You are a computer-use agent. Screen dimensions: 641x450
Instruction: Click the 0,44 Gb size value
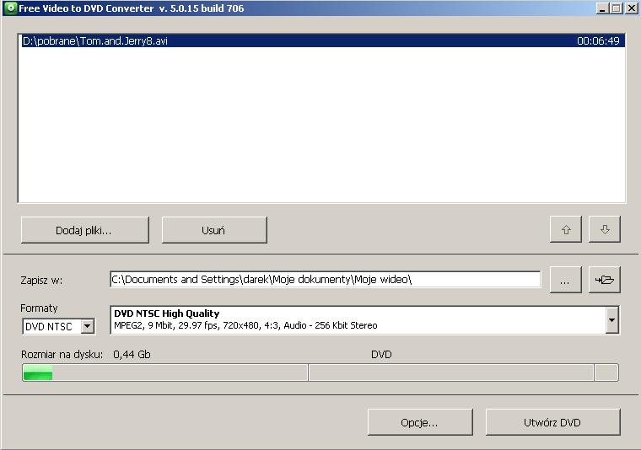(x=132, y=354)
